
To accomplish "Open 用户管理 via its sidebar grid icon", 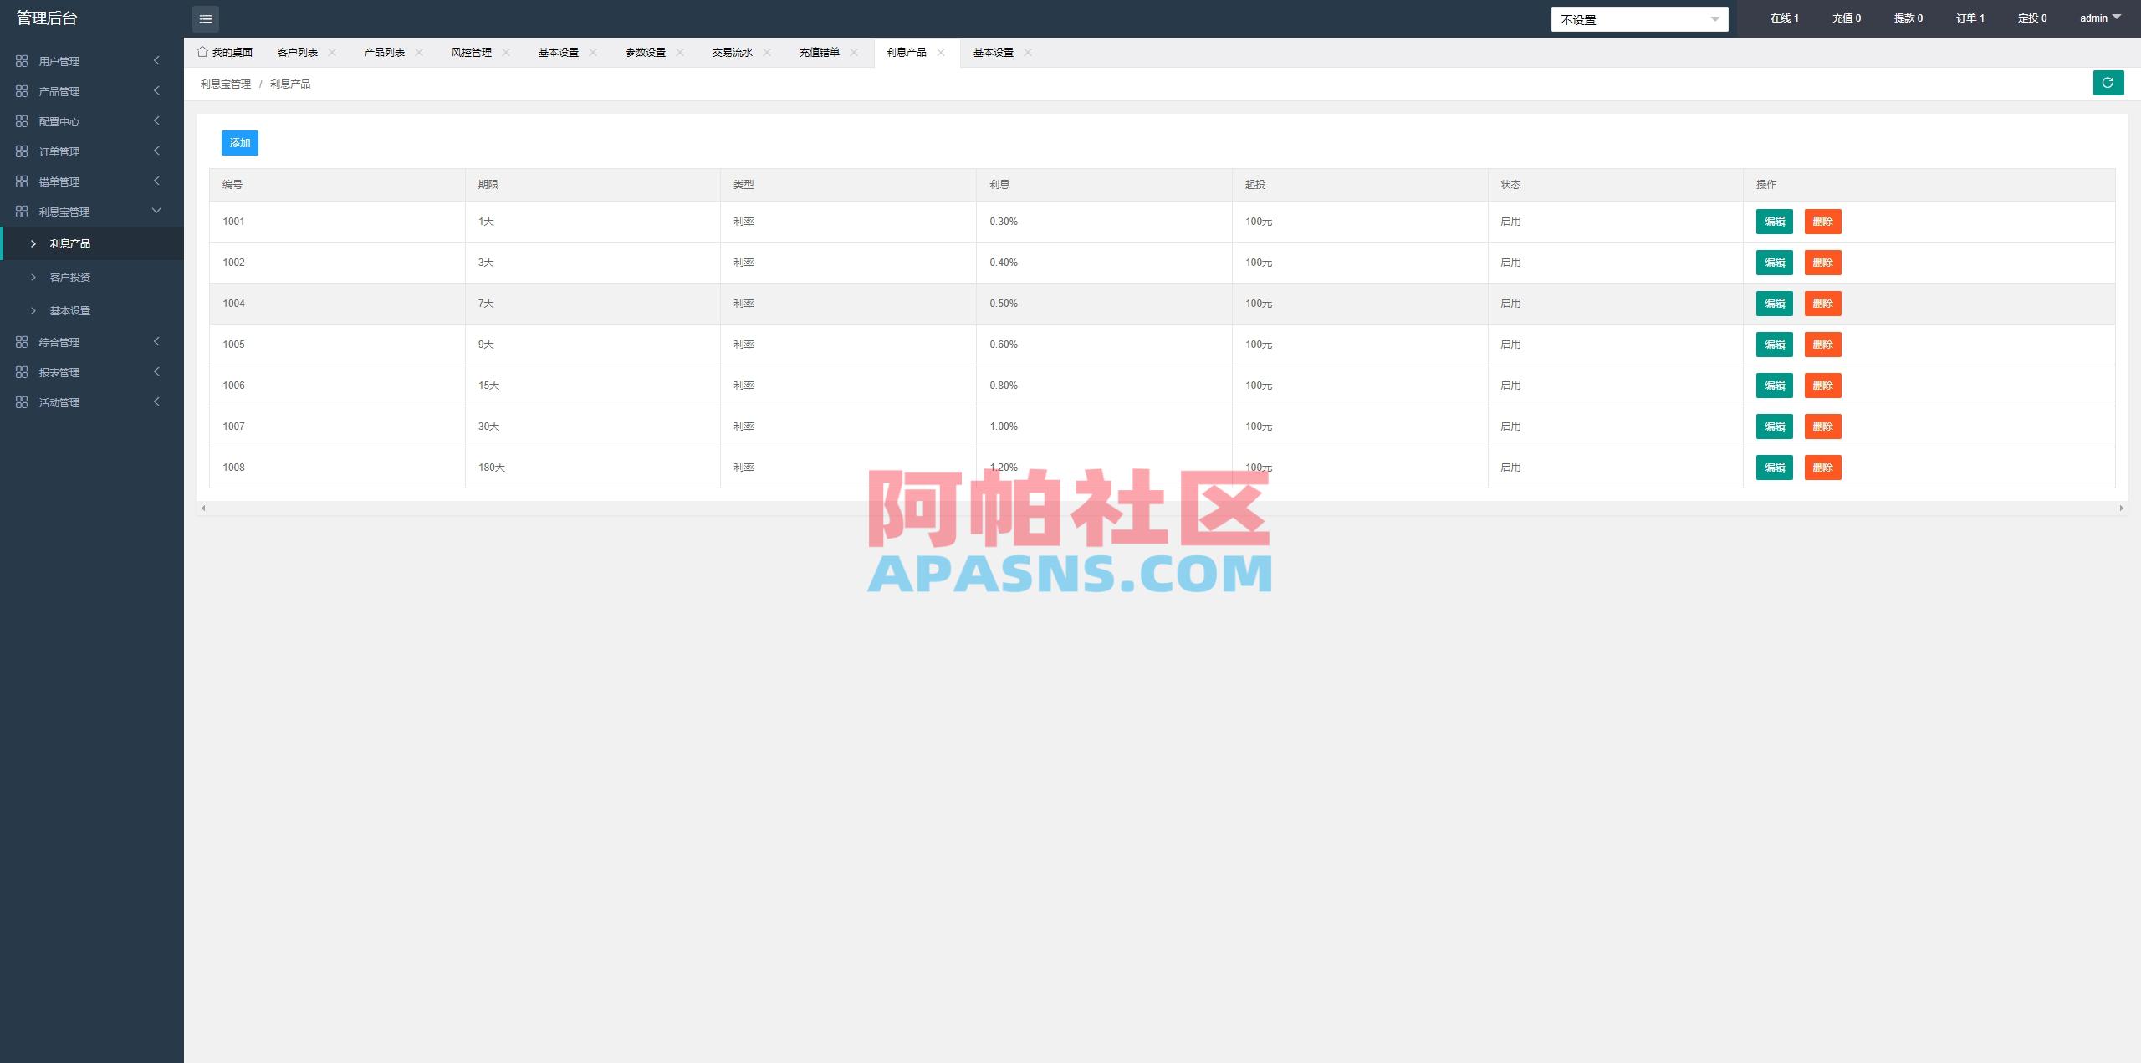I will pyautogui.click(x=22, y=60).
